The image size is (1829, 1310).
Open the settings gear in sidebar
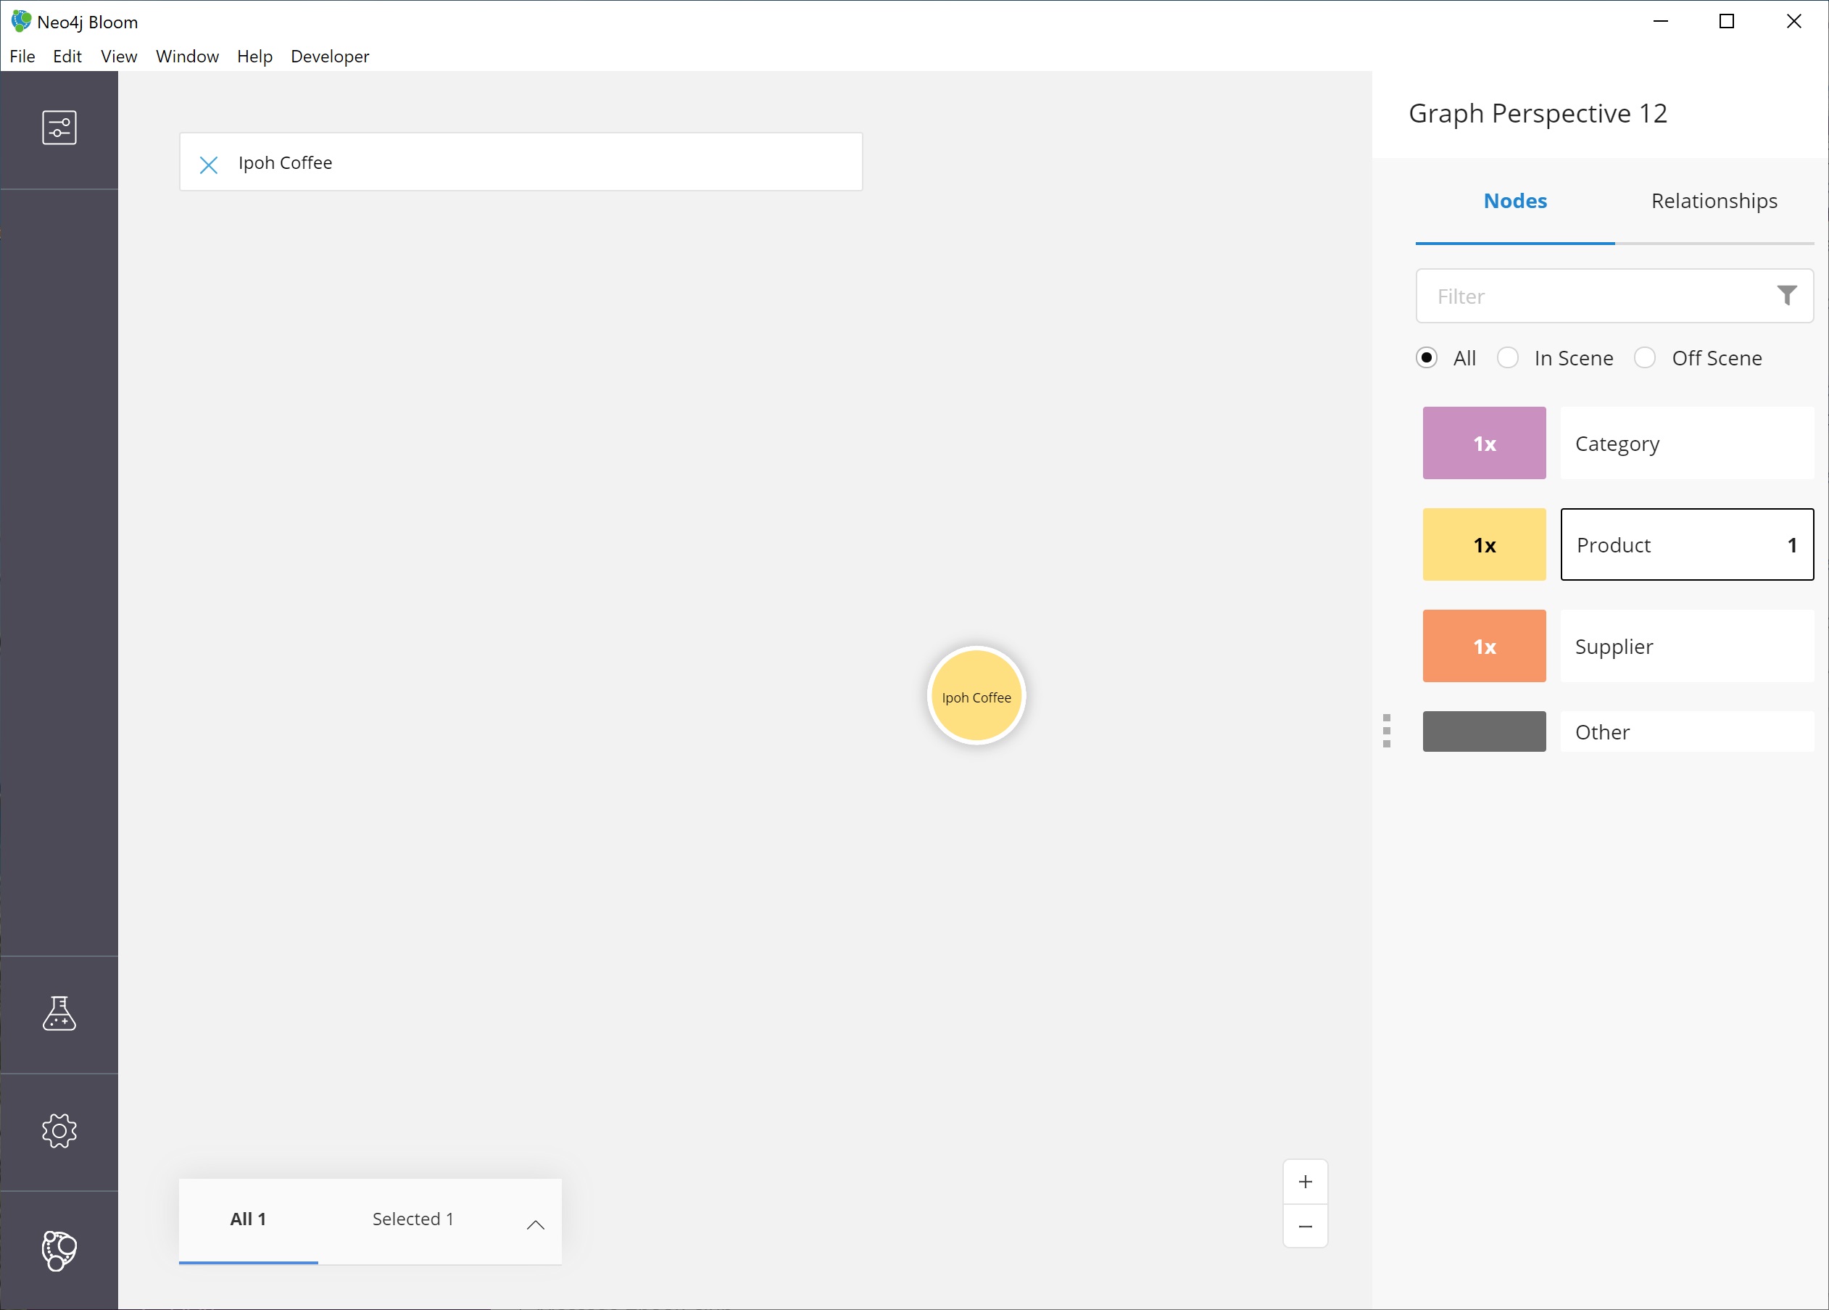[x=59, y=1131]
